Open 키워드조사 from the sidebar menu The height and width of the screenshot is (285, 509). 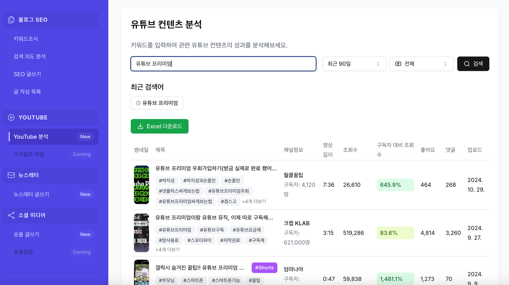[26, 39]
